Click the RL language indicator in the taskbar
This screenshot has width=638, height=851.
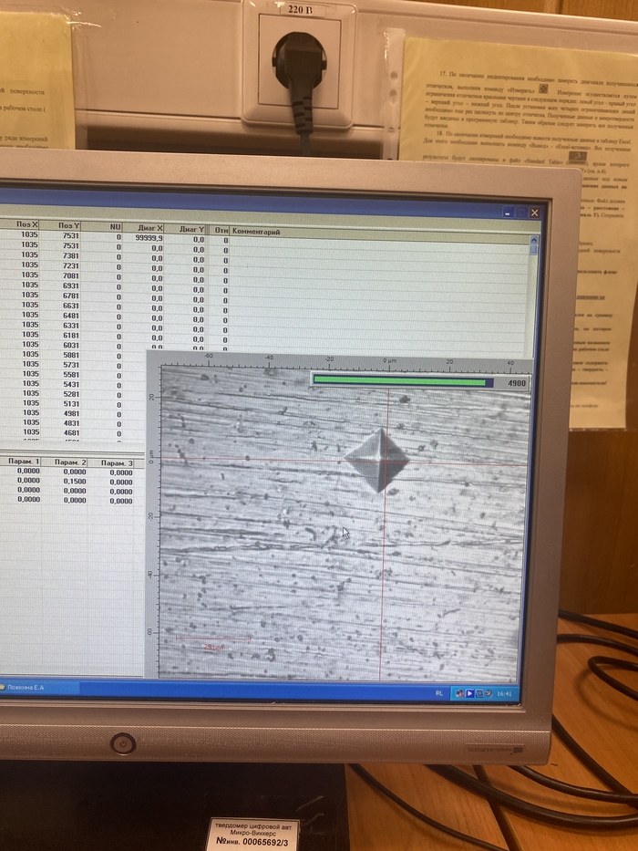439,693
